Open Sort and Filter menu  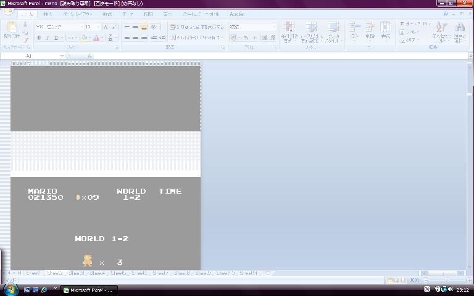pos(442,32)
